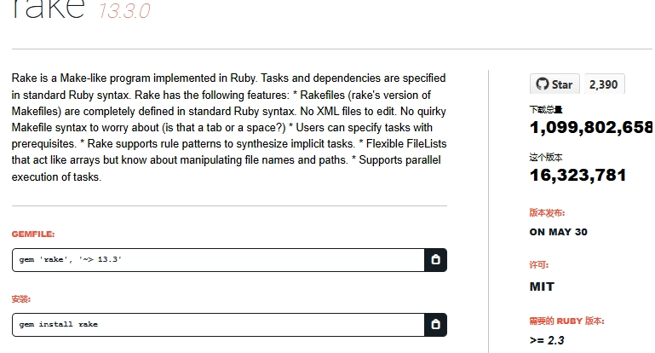Click the MIT license text
Image resolution: width=655 pixels, height=353 pixels.
click(542, 286)
